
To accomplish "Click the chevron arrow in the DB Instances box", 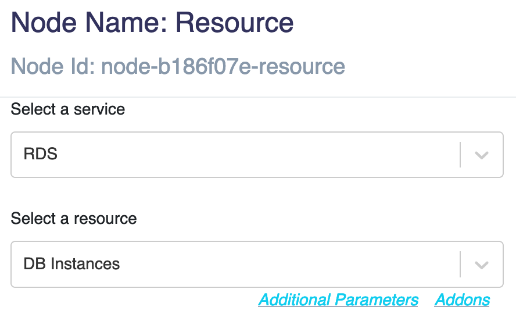I will 482,265.
